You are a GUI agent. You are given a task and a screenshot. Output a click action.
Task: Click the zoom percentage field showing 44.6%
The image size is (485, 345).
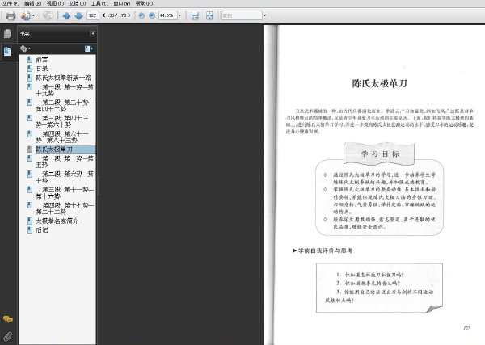(167, 15)
